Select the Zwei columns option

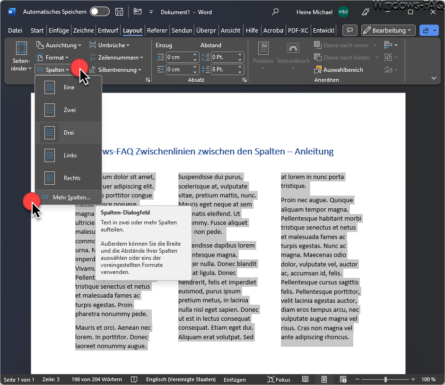click(69, 110)
